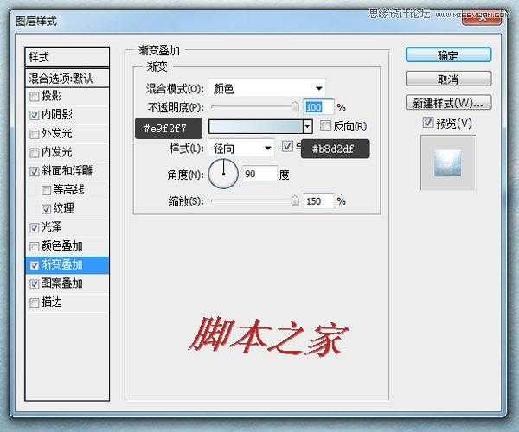Select 混合选项:默认 blending options
Image resolution: width=519 pixels, height=432 pixels.
(67, 79)
